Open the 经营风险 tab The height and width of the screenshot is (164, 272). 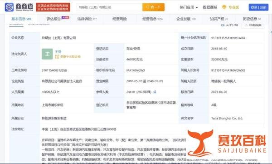(x=120, y=19)
